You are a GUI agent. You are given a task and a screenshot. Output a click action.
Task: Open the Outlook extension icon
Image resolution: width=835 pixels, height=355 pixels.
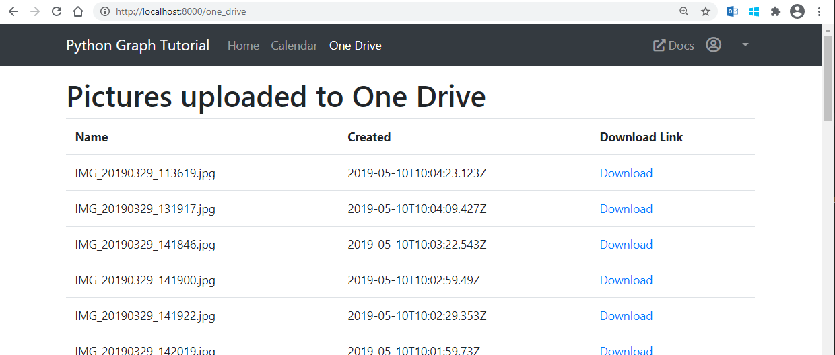(733, 11)
